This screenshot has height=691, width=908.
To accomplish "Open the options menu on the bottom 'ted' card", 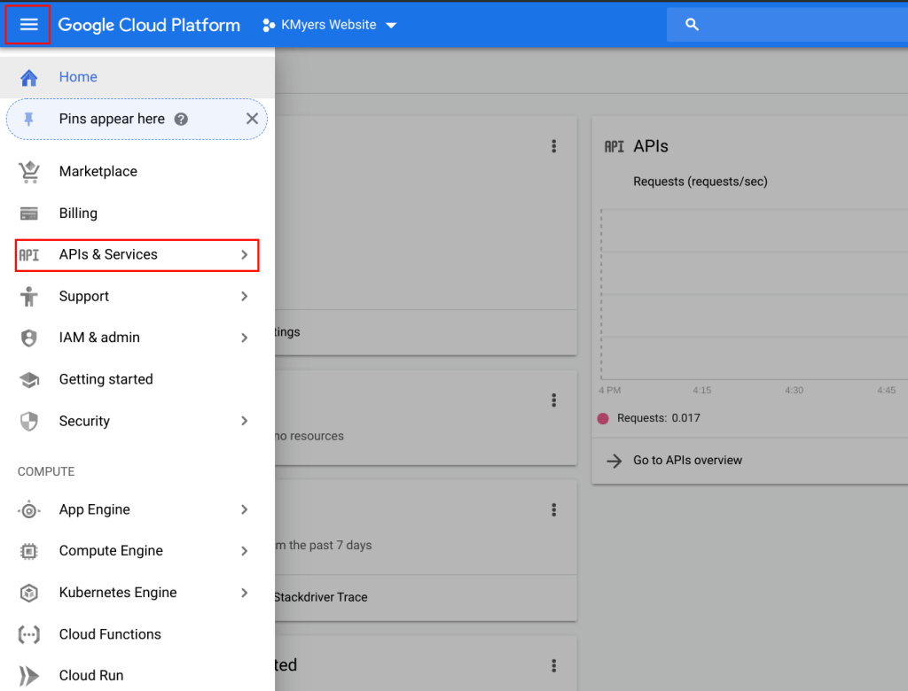I will [554, 665].
